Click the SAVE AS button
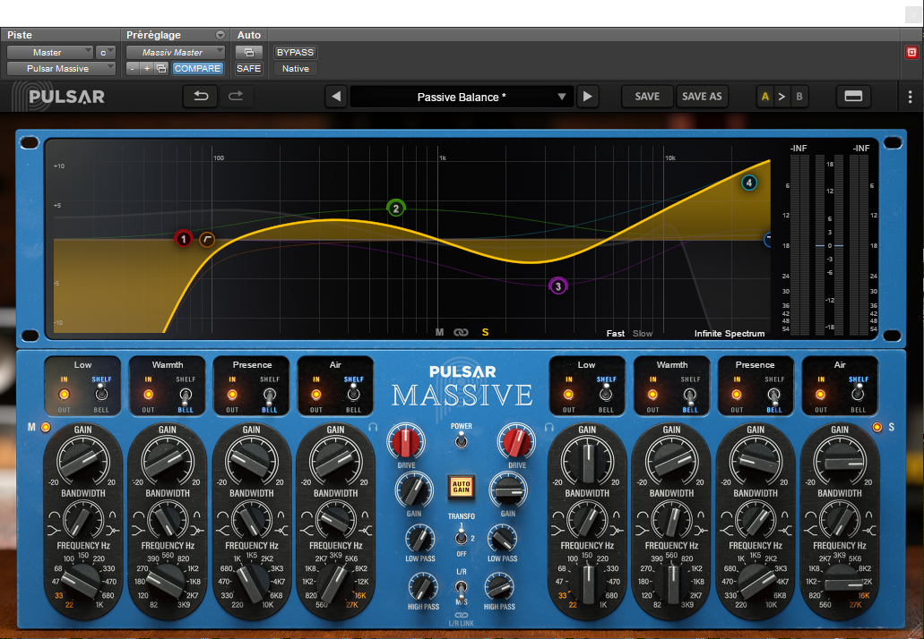Screen dimensions: 924x639 (x=702, y=96)
